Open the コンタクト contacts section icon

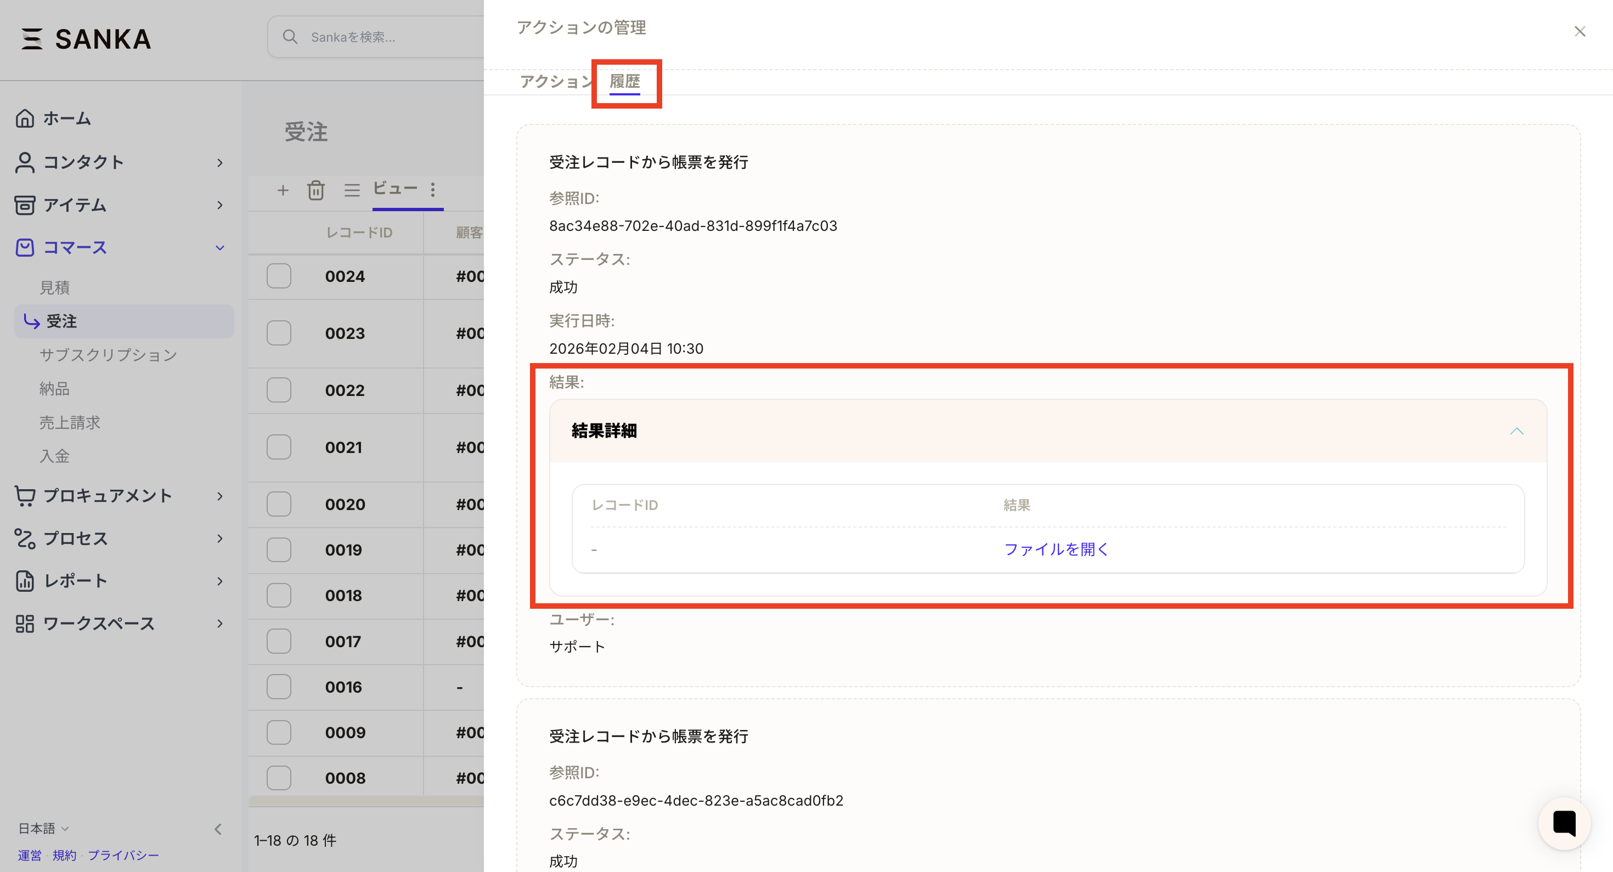(25, 162)
